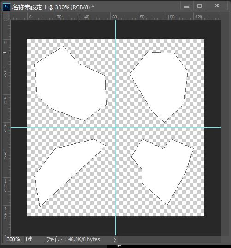This screenshot has width=231, height=248.
Task: Click the file size text 48.0K/0 bytes
Action: click(84, 239)
